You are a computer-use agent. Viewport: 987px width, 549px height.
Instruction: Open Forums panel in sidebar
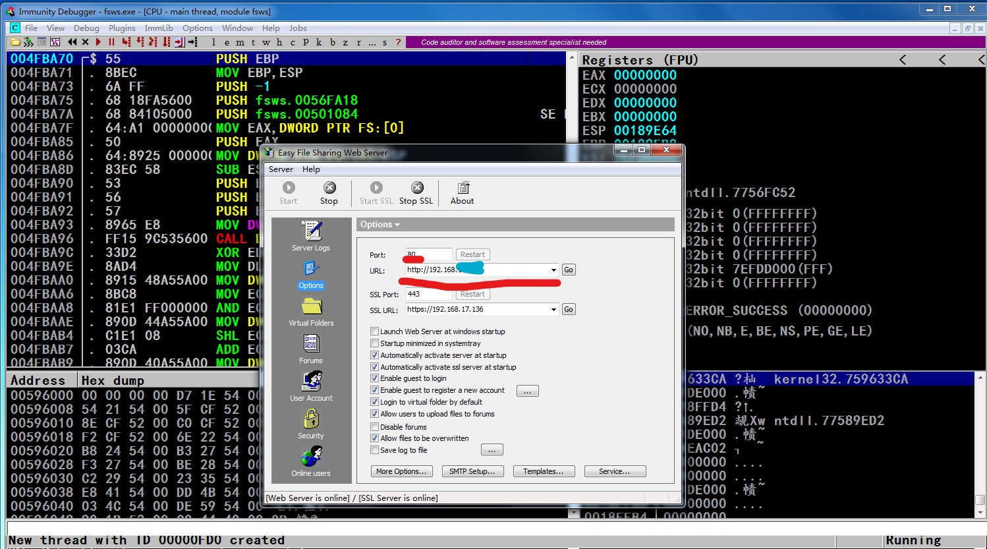(311, 349)
